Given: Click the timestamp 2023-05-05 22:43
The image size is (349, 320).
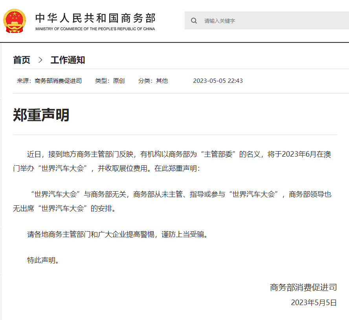Looking at the screenshot, I should coord(218,81).
